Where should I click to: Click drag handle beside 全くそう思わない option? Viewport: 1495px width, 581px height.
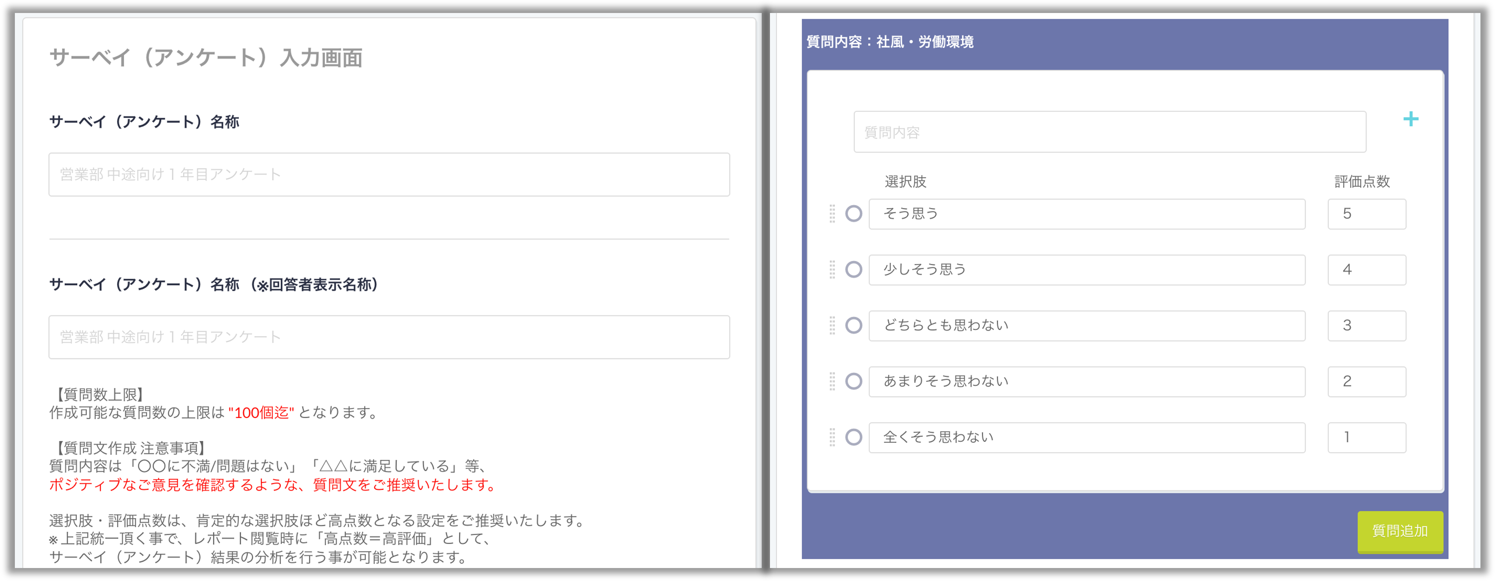pos(832,437)
